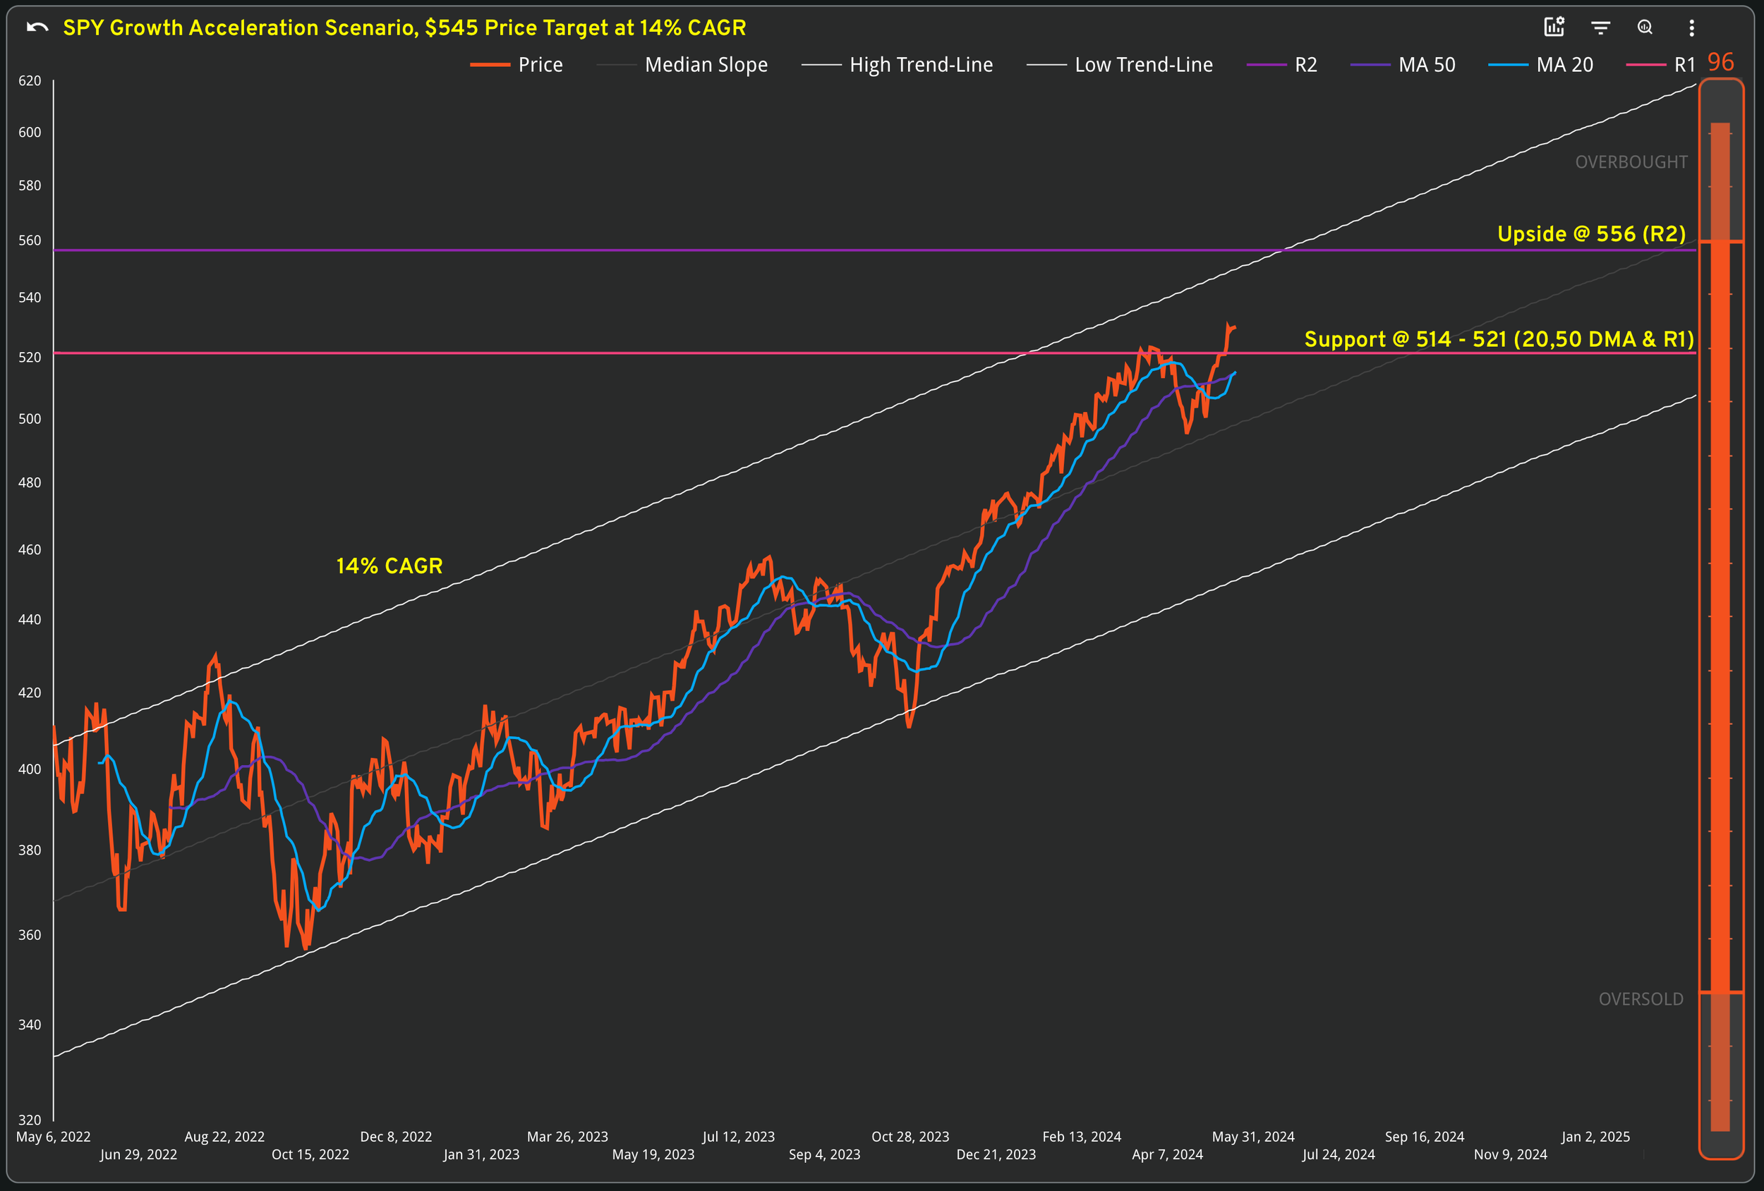The height and width of the screenshot is (1191, 1764).
Task: Toggle the Median Slope legend series
Action: click(x=682, y=66)
